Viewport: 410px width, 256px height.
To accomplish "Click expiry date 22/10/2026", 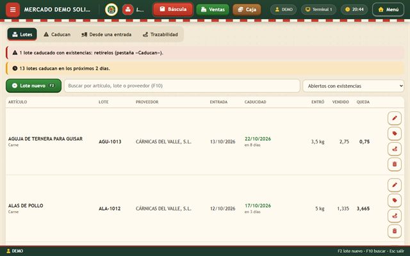I will click(x=258, y=139).
